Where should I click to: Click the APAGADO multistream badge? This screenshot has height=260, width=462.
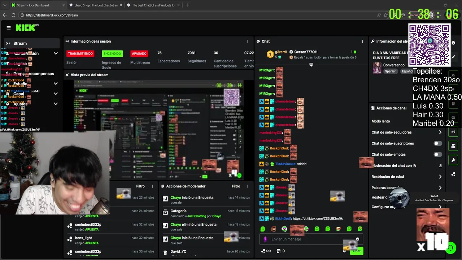[139, 53]
